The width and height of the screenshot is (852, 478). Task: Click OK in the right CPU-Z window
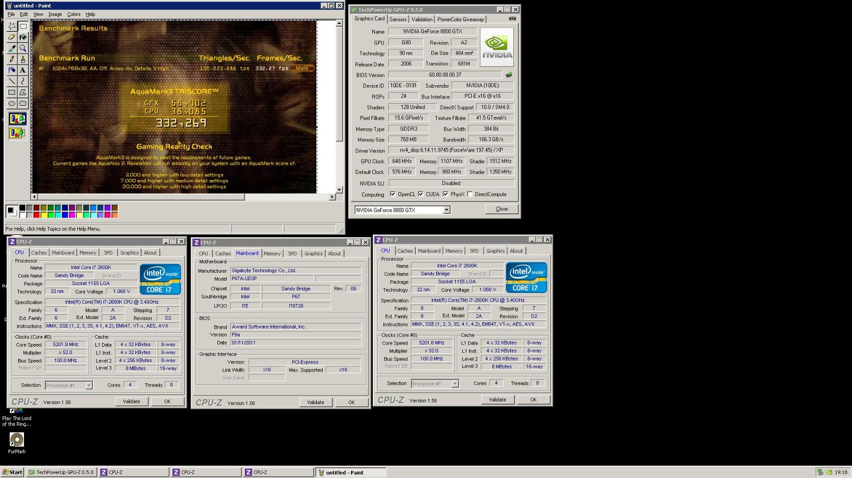point(534,400)
